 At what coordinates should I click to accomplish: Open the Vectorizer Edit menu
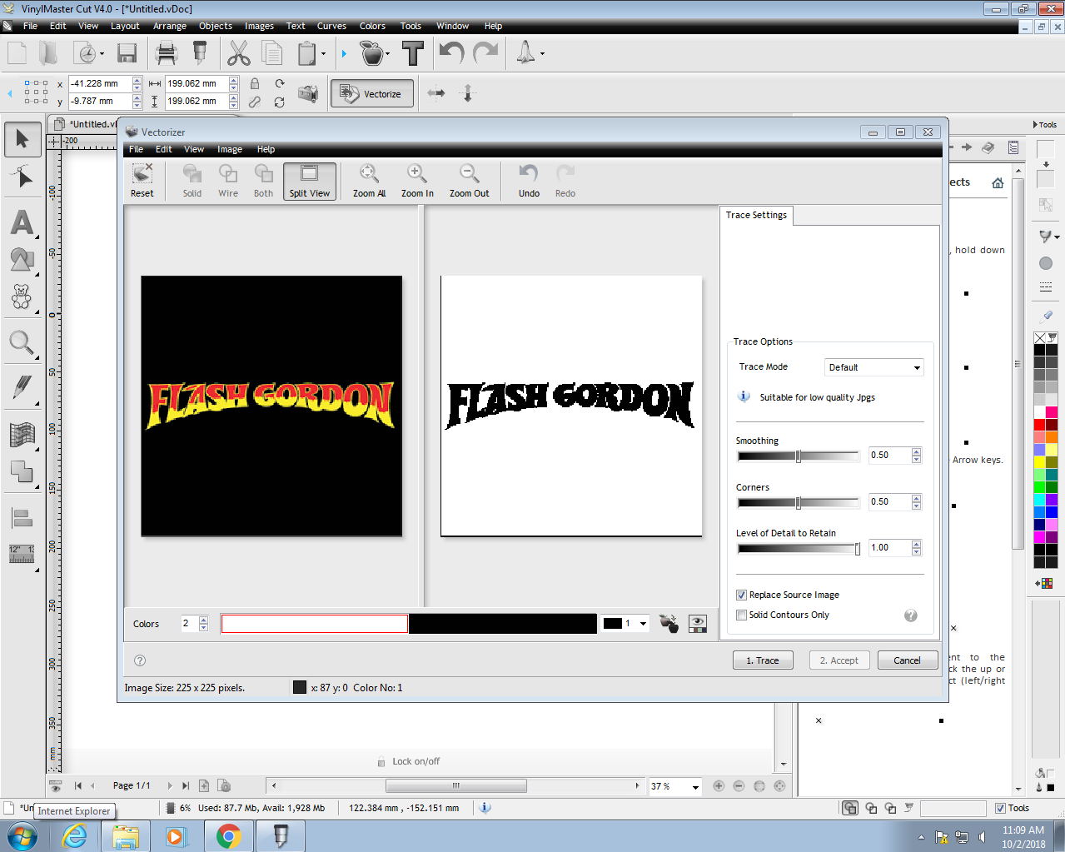pyautogui.click(x=164, y=149)
